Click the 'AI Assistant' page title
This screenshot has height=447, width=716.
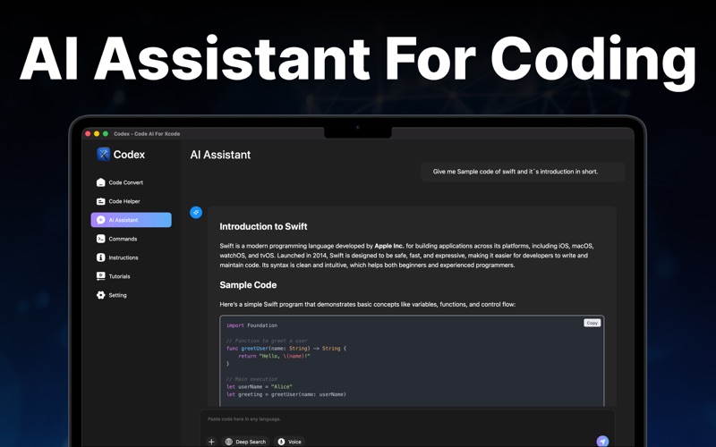coord(220,155)
